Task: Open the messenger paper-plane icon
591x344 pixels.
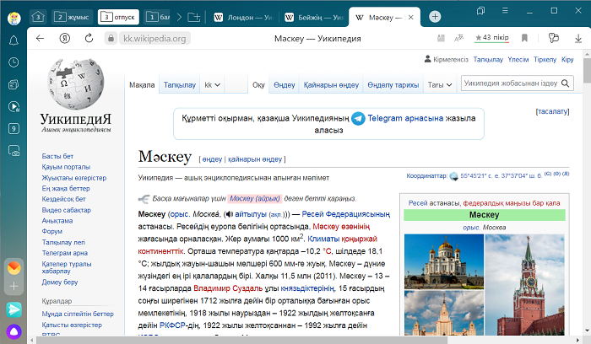Action: point(14,309)
